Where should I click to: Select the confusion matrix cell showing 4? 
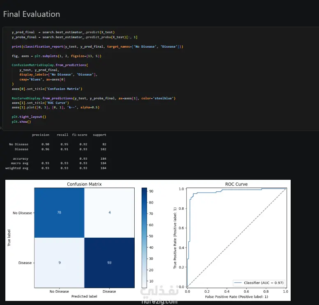[x=110, y=213]
